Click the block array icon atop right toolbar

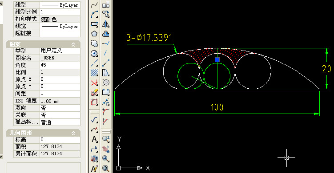tap(106, 4)
